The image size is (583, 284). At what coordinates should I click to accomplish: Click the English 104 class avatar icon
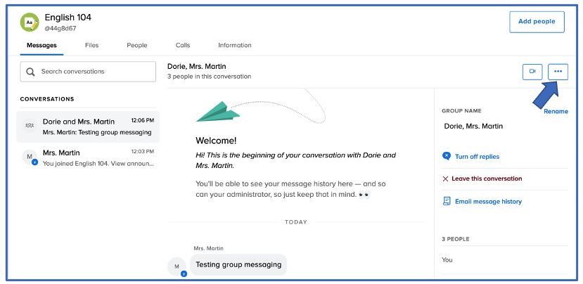click(29, 22)
